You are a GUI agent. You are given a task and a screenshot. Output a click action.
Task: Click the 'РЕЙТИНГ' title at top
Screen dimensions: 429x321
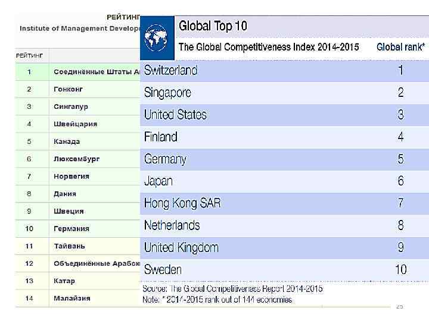pyautogui.click(x=123, y=17)
